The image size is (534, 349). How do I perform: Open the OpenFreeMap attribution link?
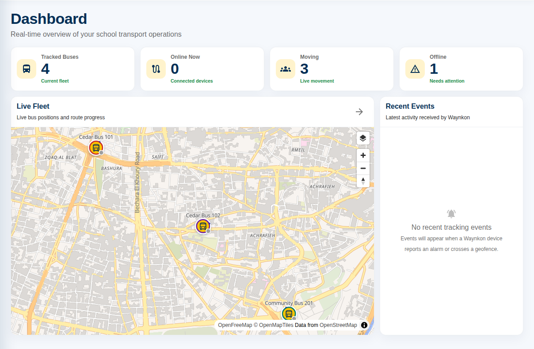click(235, 325)
